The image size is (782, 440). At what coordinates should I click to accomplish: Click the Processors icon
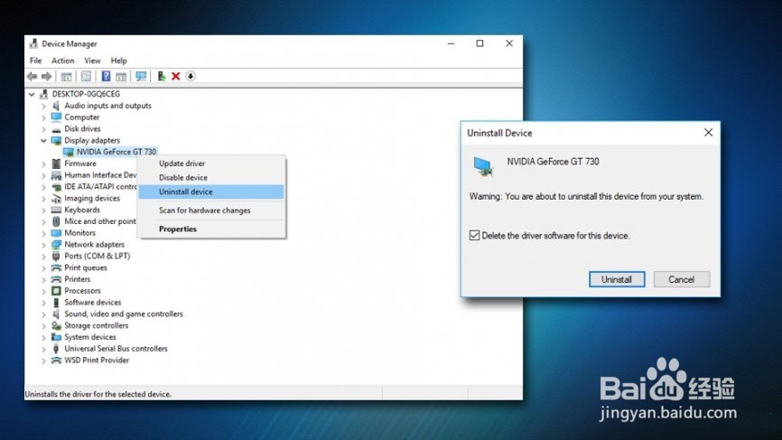pyautogui.click(x=56, y=291)
